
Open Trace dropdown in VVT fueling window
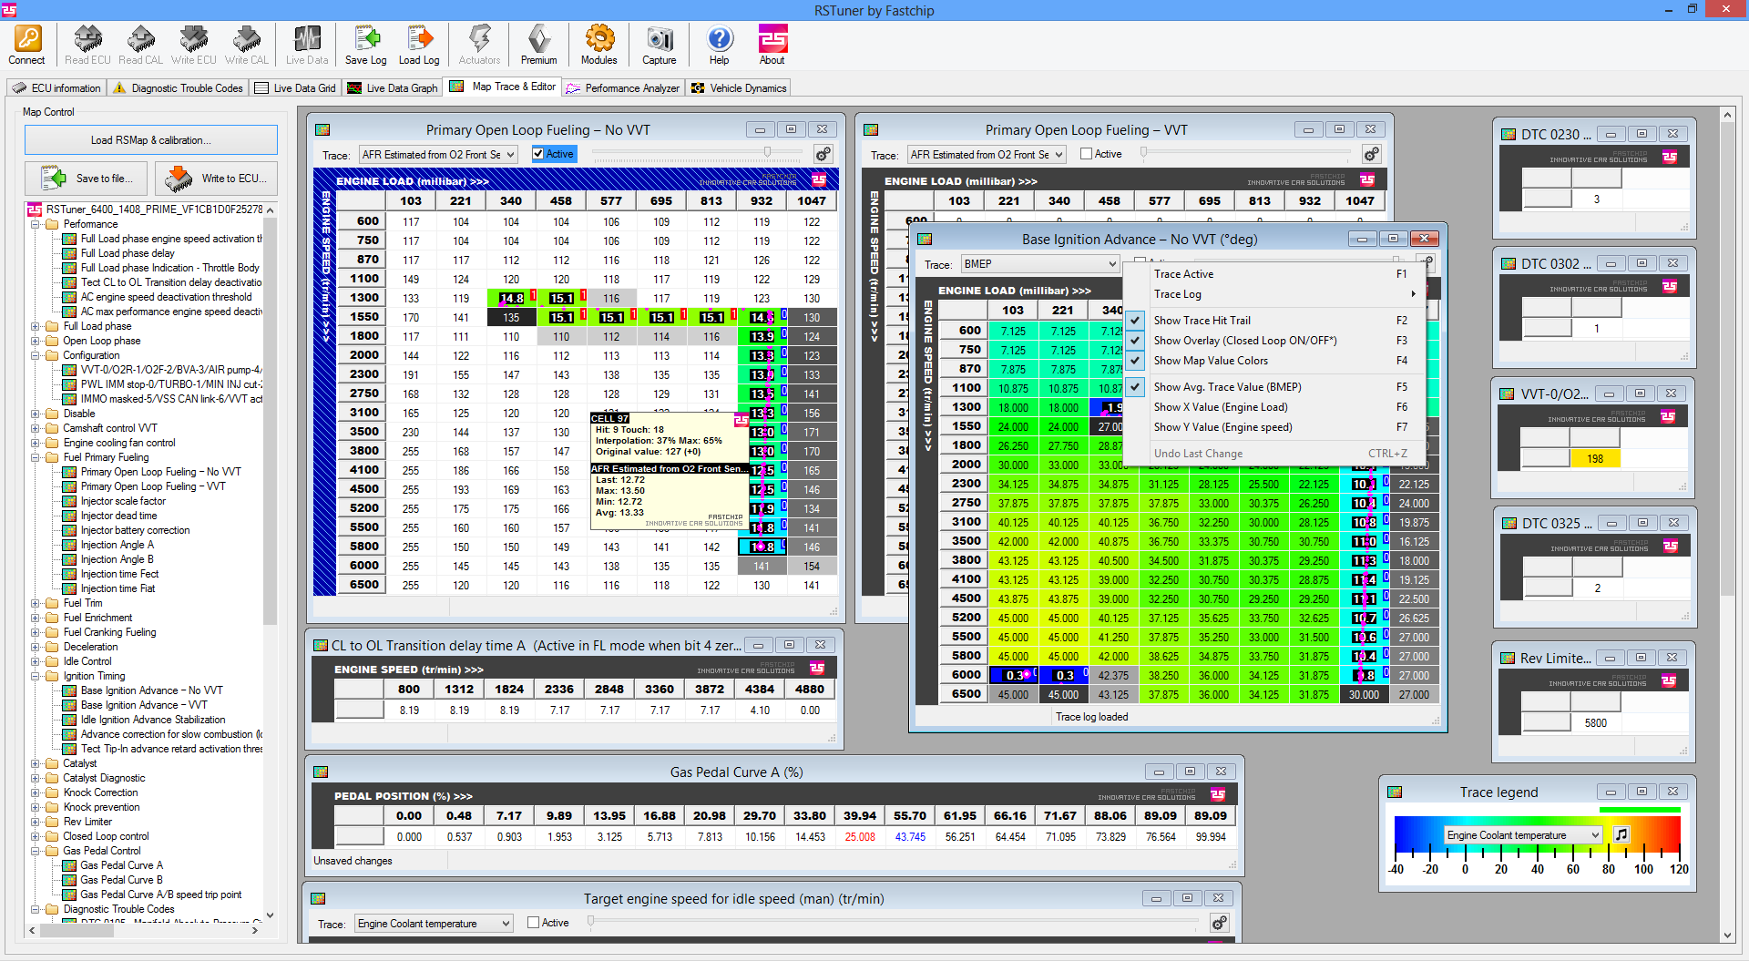click(x=987, y=155)
